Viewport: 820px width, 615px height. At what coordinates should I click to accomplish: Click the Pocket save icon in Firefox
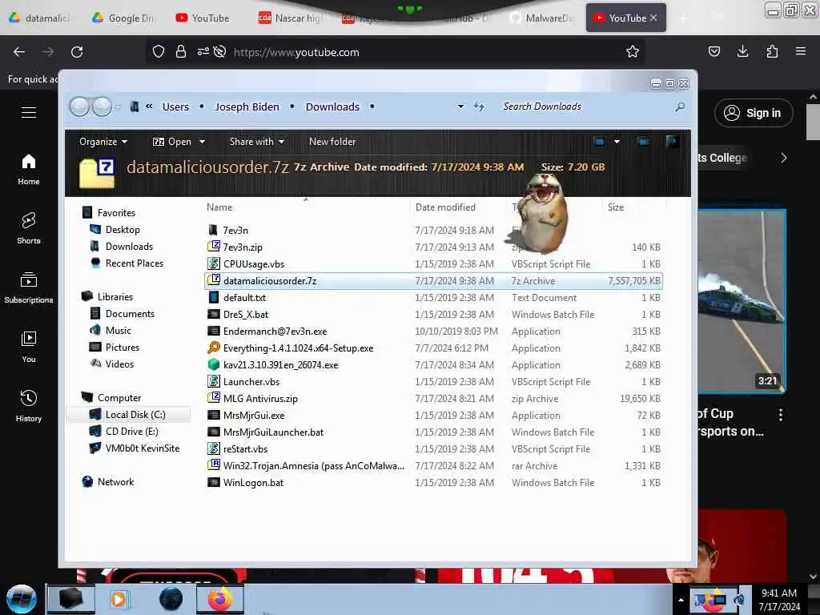pos(713,51)
